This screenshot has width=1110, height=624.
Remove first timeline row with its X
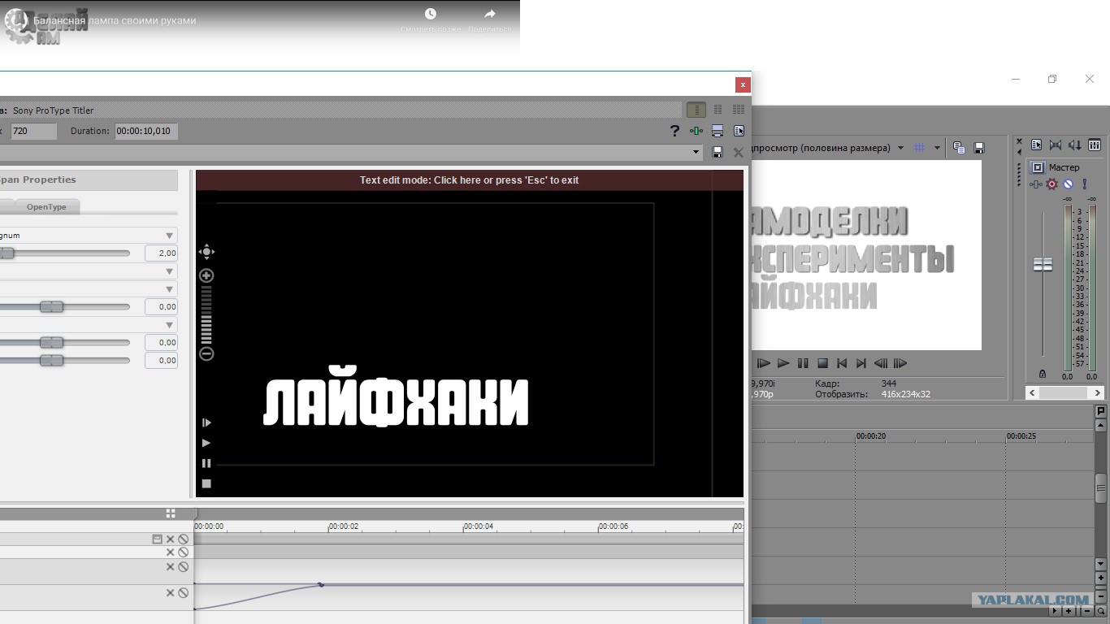point(171,539)
